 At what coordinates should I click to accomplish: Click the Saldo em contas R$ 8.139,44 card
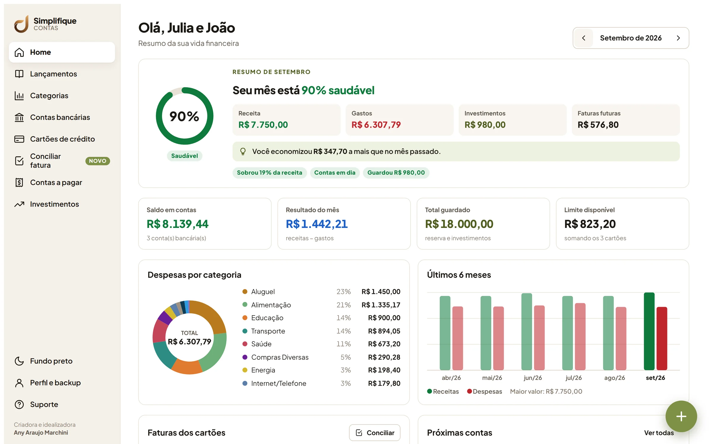(x=205, y=224)
